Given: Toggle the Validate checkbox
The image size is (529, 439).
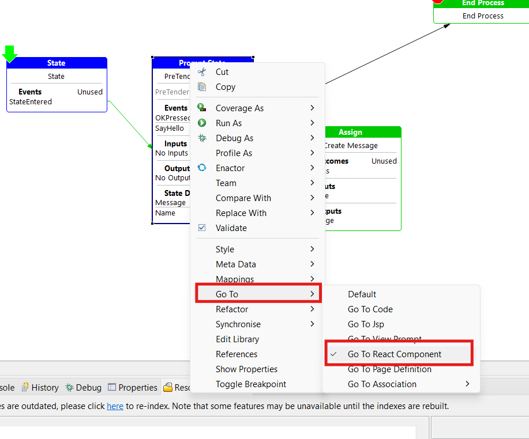Looking at the screenshot, I should tap(202, 228).
